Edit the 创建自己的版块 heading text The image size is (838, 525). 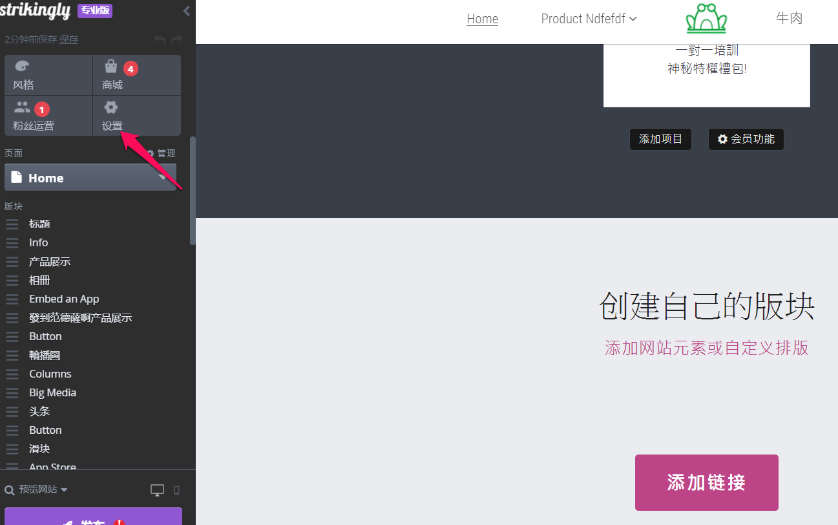[706, 306]
